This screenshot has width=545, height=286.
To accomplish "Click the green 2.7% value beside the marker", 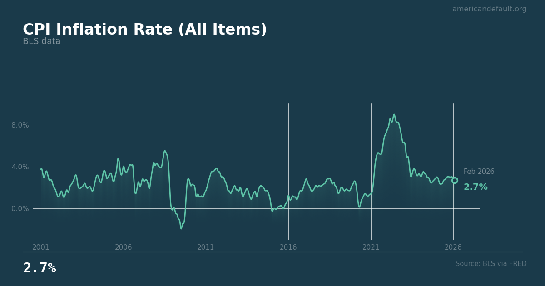I will click(x=476, y=187).
